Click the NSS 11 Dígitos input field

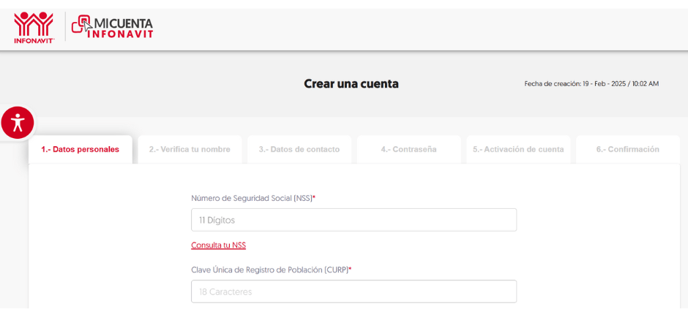[x=354, y=220]
